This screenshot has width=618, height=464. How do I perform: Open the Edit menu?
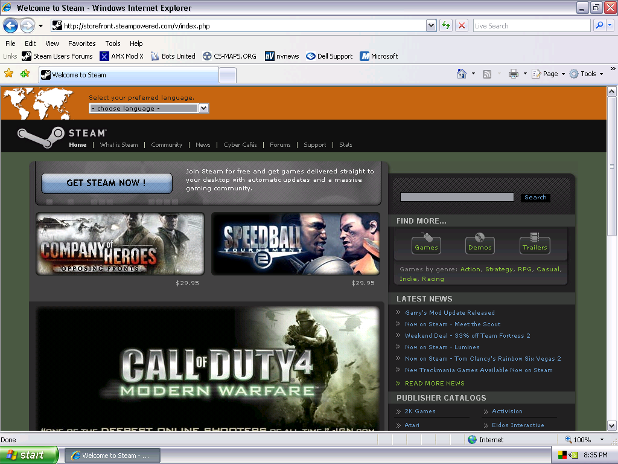click(x=30, y=43)
